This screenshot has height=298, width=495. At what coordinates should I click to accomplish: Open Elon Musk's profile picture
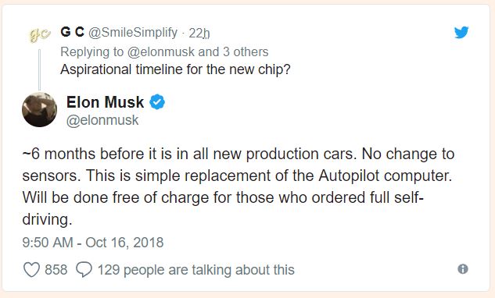[x=39, y=110]
